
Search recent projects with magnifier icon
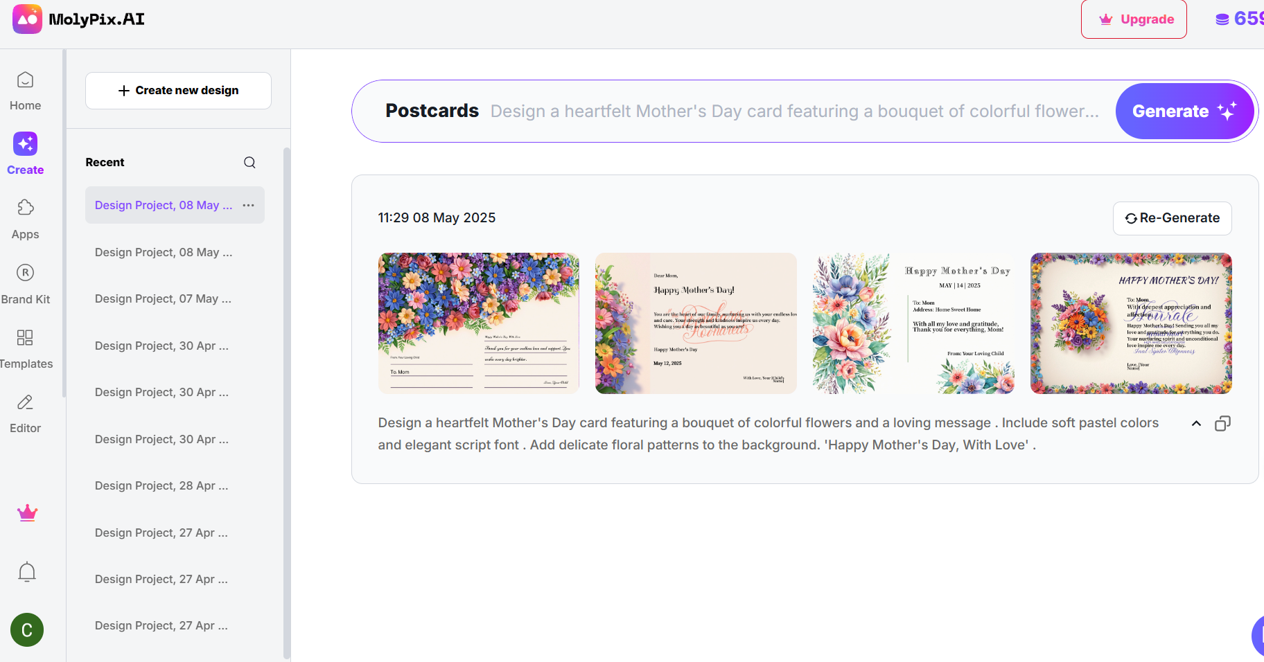[x=249, y=162]
